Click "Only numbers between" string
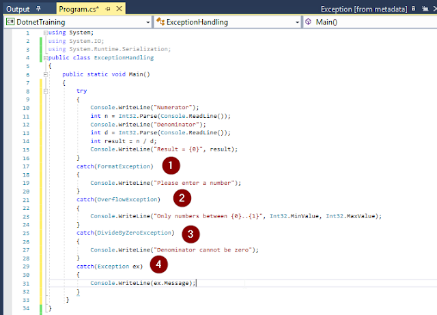The height and width of the screenshot is (315, 437). tap(208, 216)
